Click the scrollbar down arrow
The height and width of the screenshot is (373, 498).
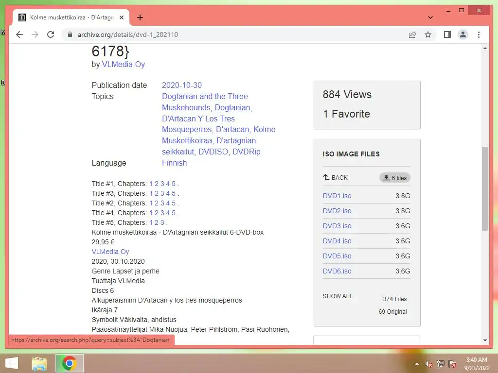click(x=485, y=340)
